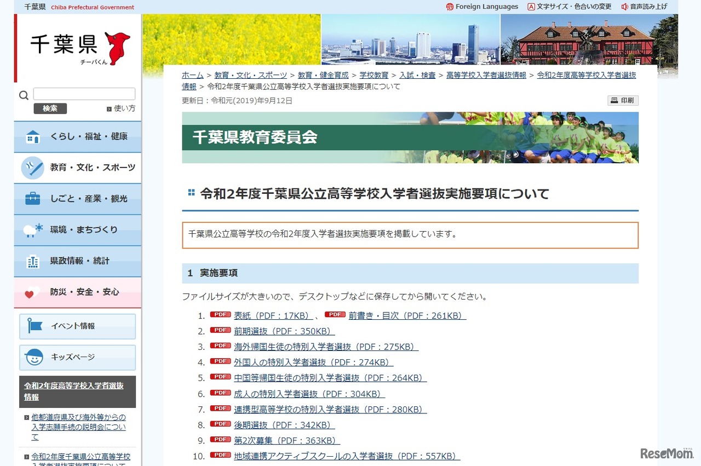Screen dimensions: 701x466
Task: Click the flag icon for イベント情報
Action: (35, 326)
